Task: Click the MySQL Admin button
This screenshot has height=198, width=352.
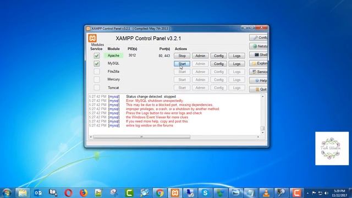Action: pyautogui.click(x=200, y=64)
